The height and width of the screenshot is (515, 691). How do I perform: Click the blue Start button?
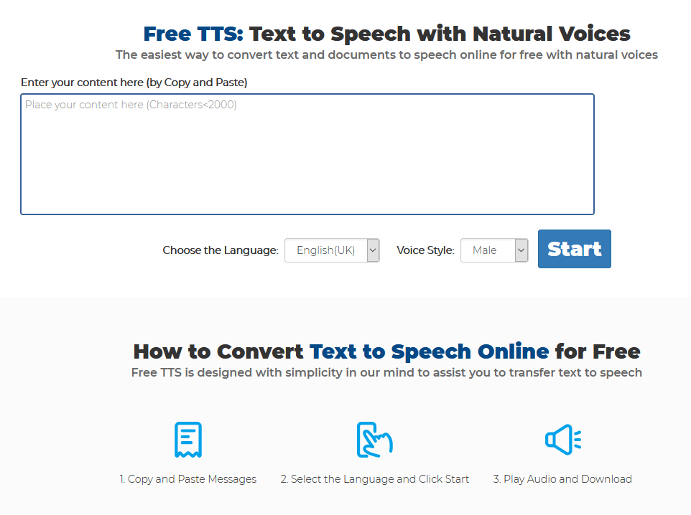574,249
